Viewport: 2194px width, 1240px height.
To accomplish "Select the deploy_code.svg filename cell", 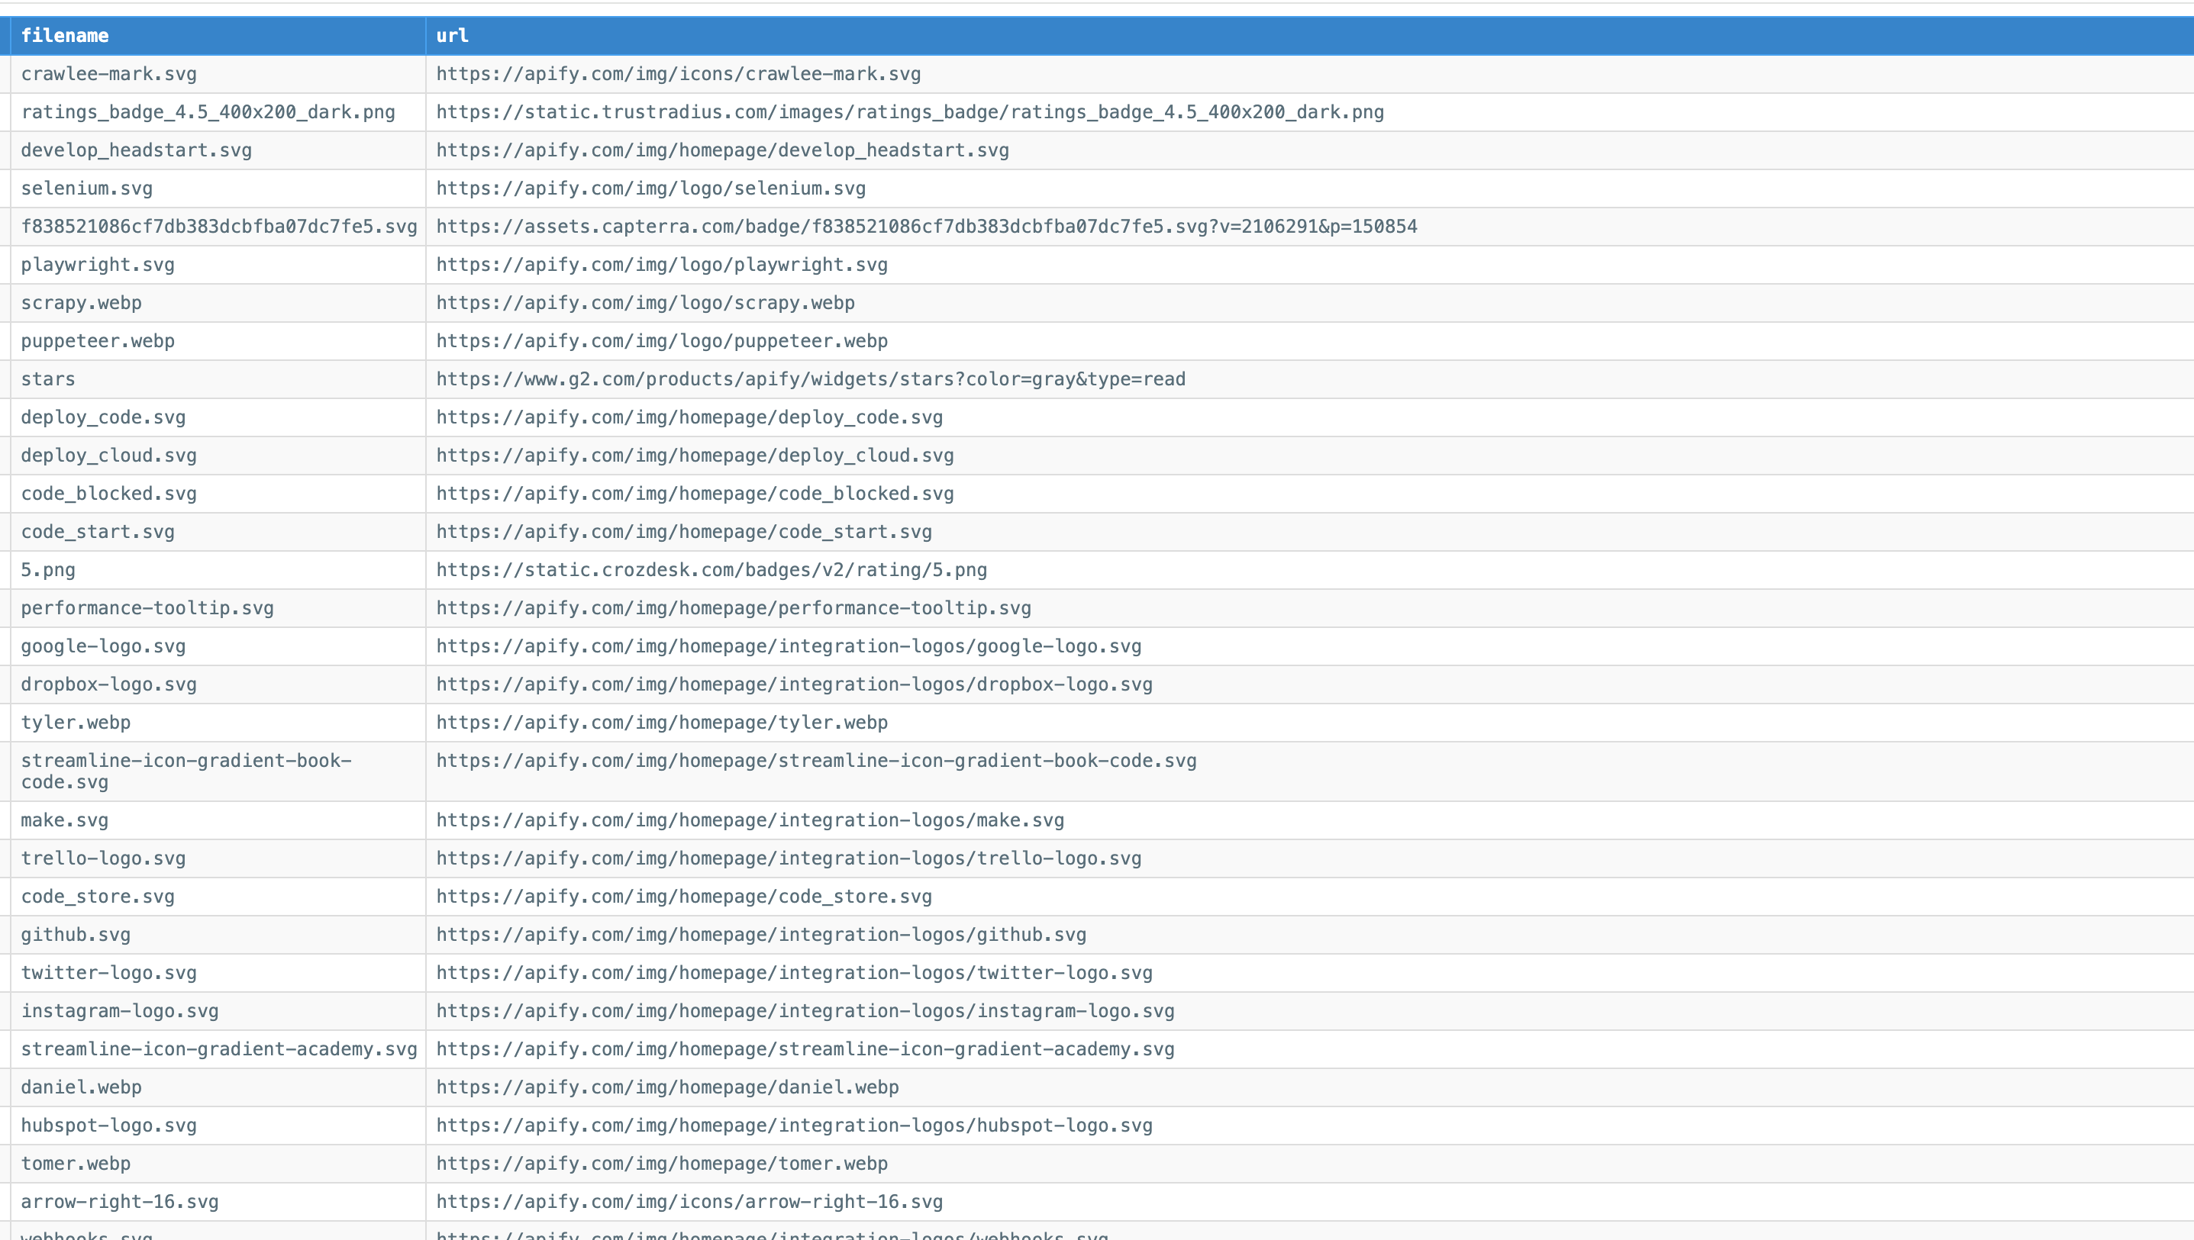I will click(103, 417).
